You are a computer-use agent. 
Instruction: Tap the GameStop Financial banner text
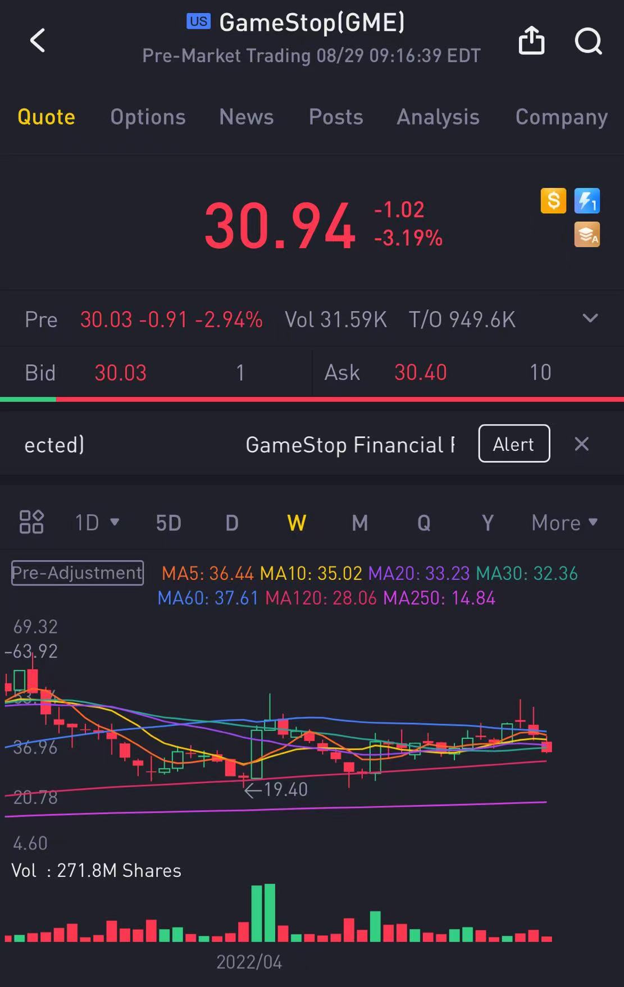(x=350, y=445)
